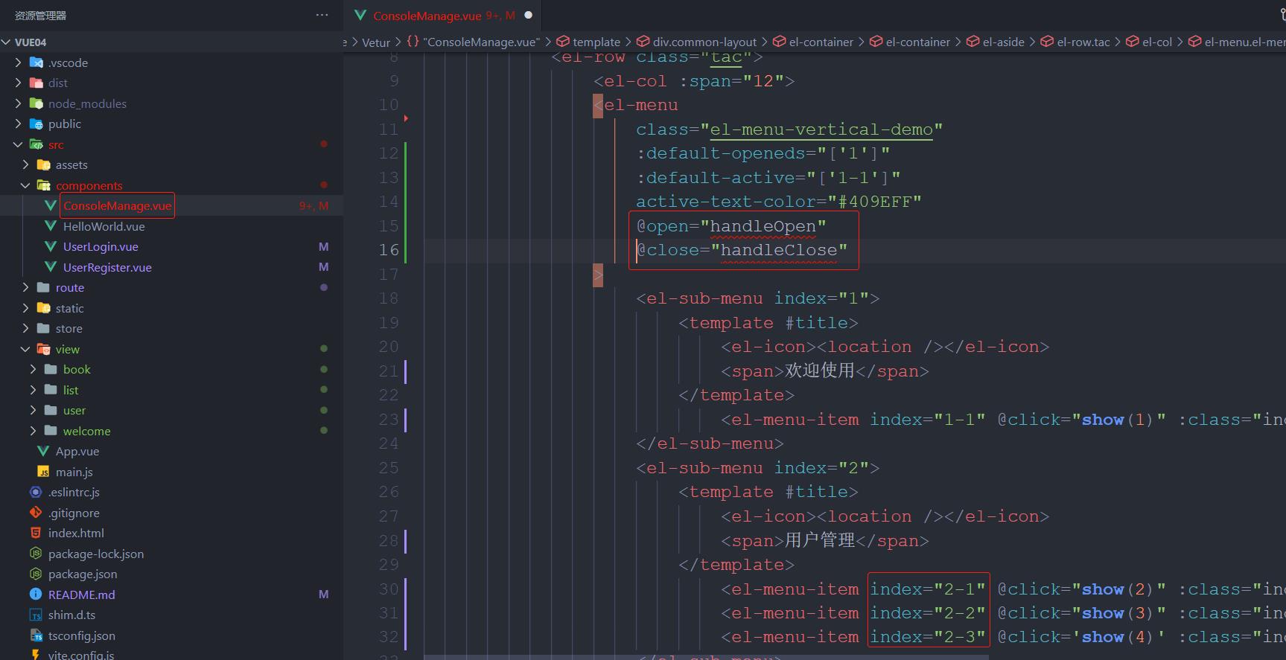The height and width of the screenshot is (660, 1286).
Task: Click the #409EFF color value
Action: (875, 202)
